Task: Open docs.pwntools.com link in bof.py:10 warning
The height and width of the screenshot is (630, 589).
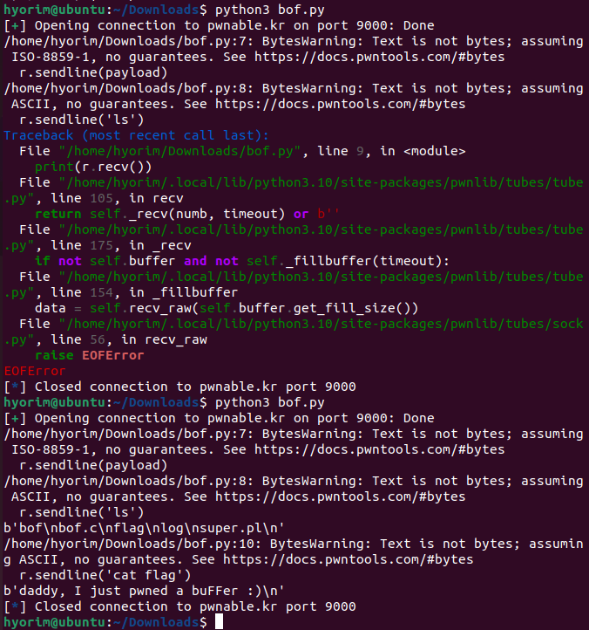Action: (x=348, y=559)
